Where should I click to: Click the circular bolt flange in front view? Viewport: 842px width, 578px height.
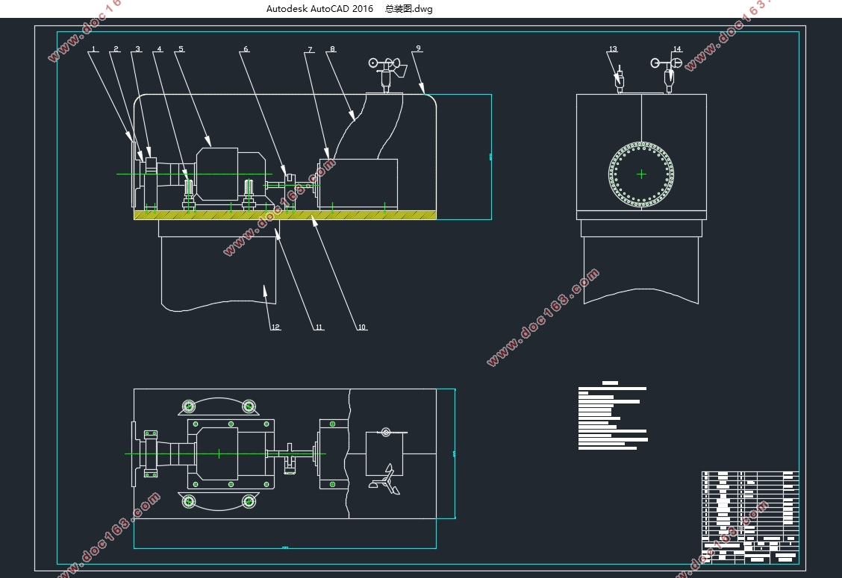[641, 174]
